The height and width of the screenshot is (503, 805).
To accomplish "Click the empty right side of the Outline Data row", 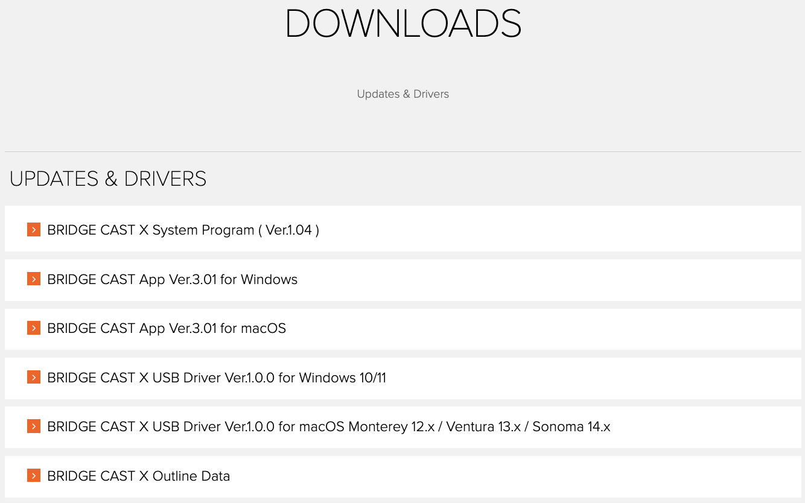I will (x=603, y=476).
